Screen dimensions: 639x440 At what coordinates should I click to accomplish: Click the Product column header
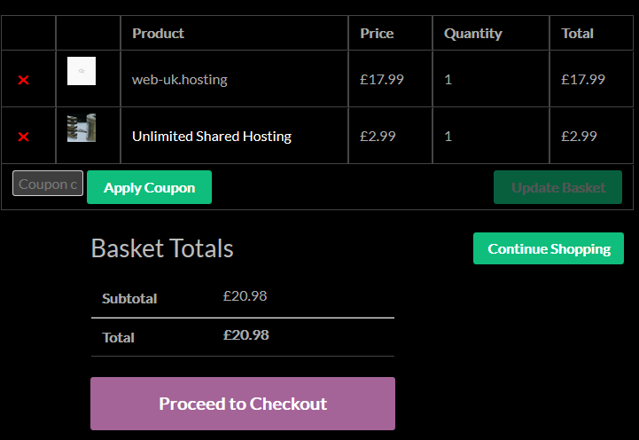pos(158,34)
